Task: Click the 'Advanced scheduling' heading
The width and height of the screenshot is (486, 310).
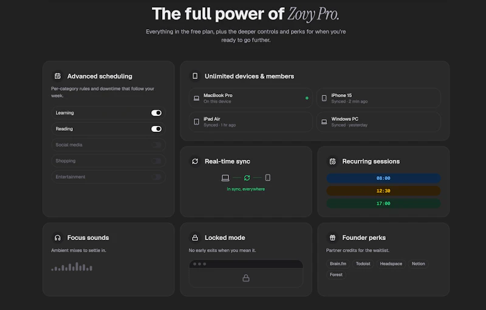Action: click(x=100, y=76)
